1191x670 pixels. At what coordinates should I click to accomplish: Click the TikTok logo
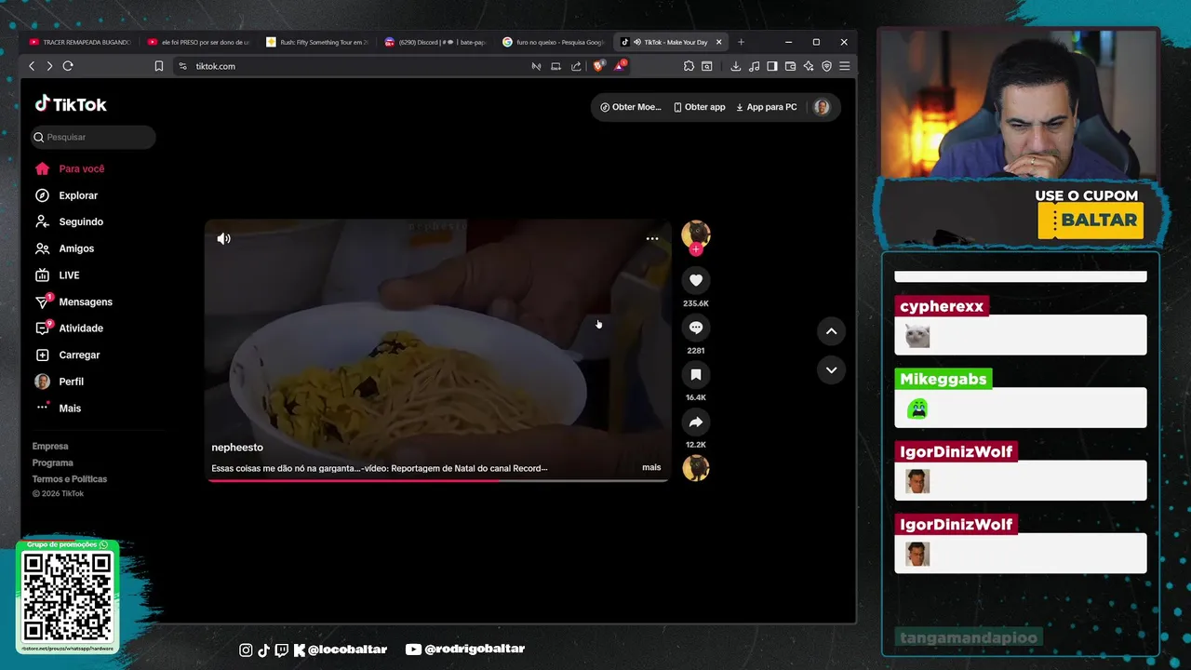tap(71, 104)
